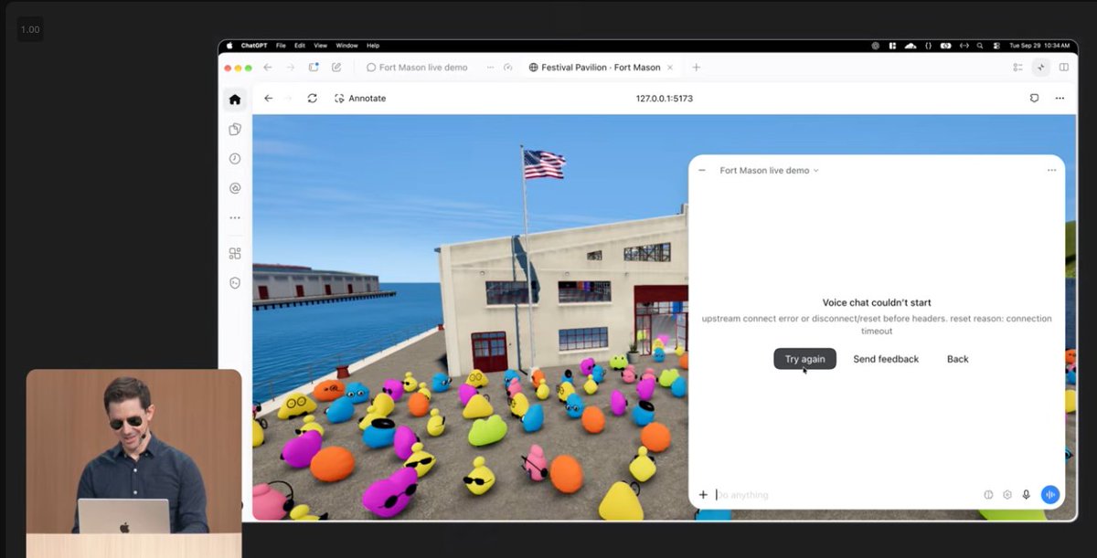Switch to the Fort Mason live demo tab
Viewport: 1097px width, 558px height.
(418, 68)
